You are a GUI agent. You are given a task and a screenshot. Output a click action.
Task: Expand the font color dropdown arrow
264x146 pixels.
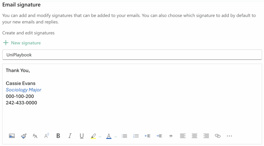(x=116, y=136)
